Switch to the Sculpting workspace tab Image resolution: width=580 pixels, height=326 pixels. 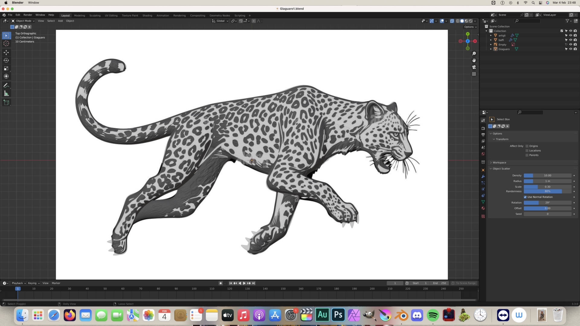pyautogui.click(x=95, y=15)
